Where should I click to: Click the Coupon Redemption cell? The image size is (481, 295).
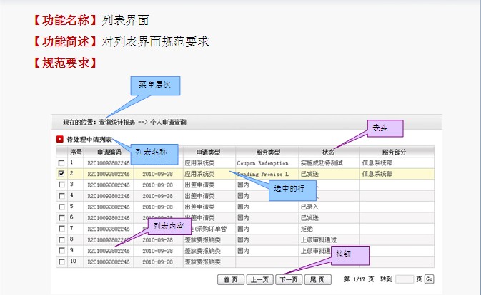pyautogui.click(x=262, y=162)
